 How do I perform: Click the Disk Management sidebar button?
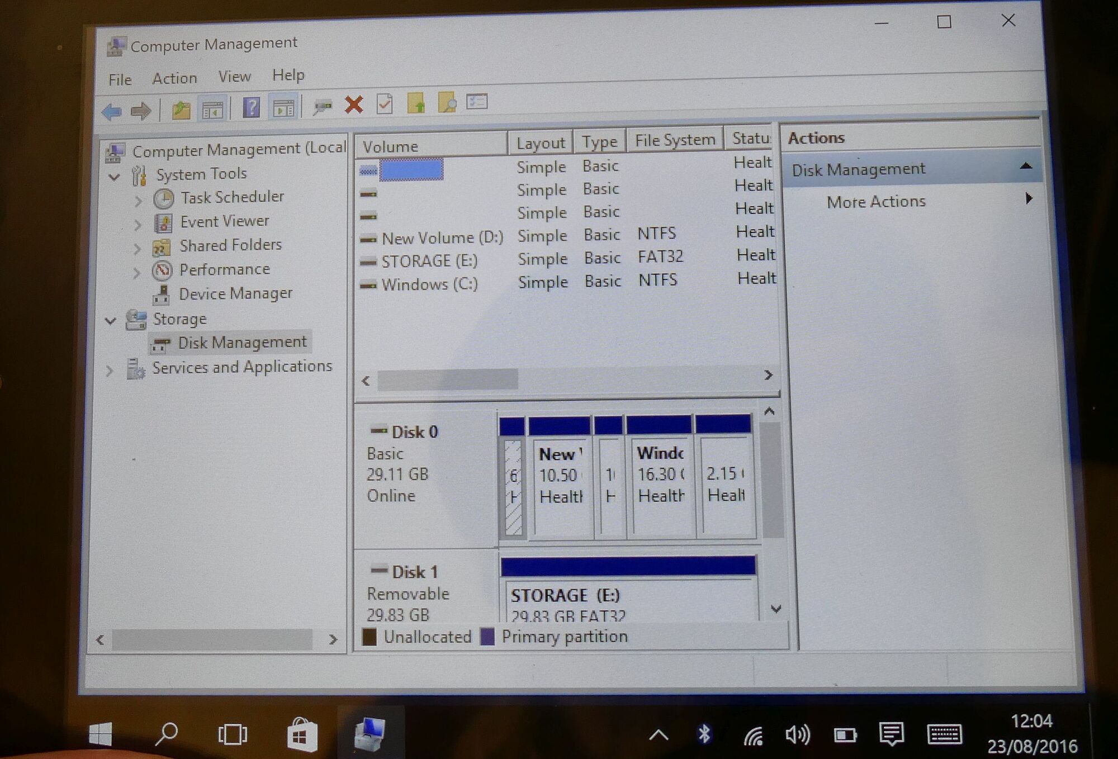click(240, 342)
